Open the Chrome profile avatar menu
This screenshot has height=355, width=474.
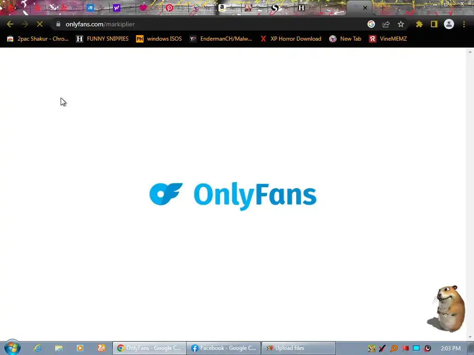(449, 24)
